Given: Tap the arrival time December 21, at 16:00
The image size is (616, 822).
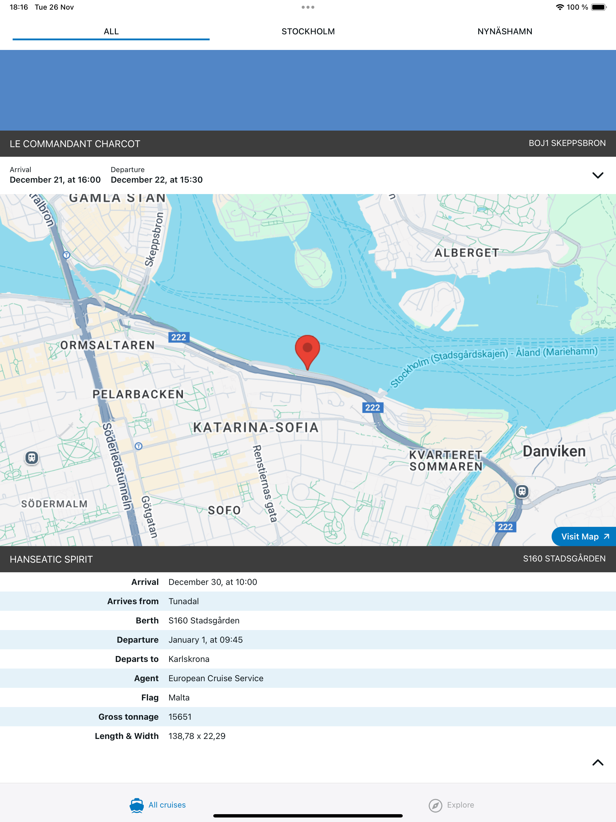Looking at the screenshot, I should tap(55, 180).
